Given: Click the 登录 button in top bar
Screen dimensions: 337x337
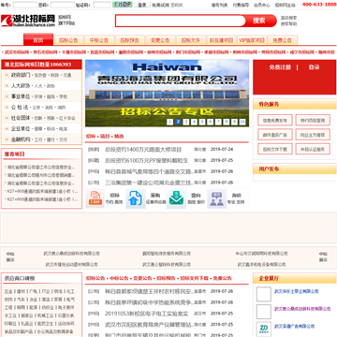Looking at the screenshot, I should (x=142, y=5).
